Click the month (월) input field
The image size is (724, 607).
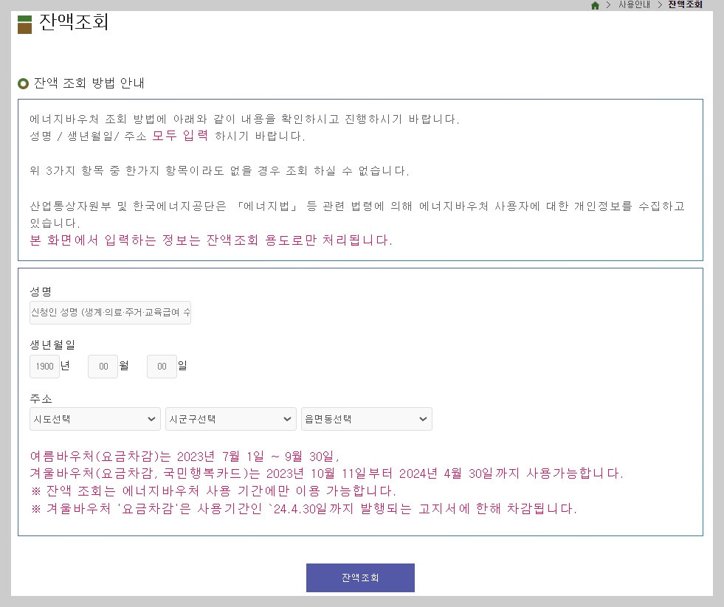point(103,366)
